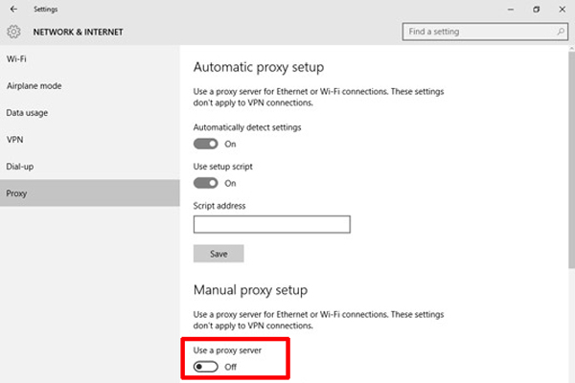Click the search magnifier icon

coord(557,32)
